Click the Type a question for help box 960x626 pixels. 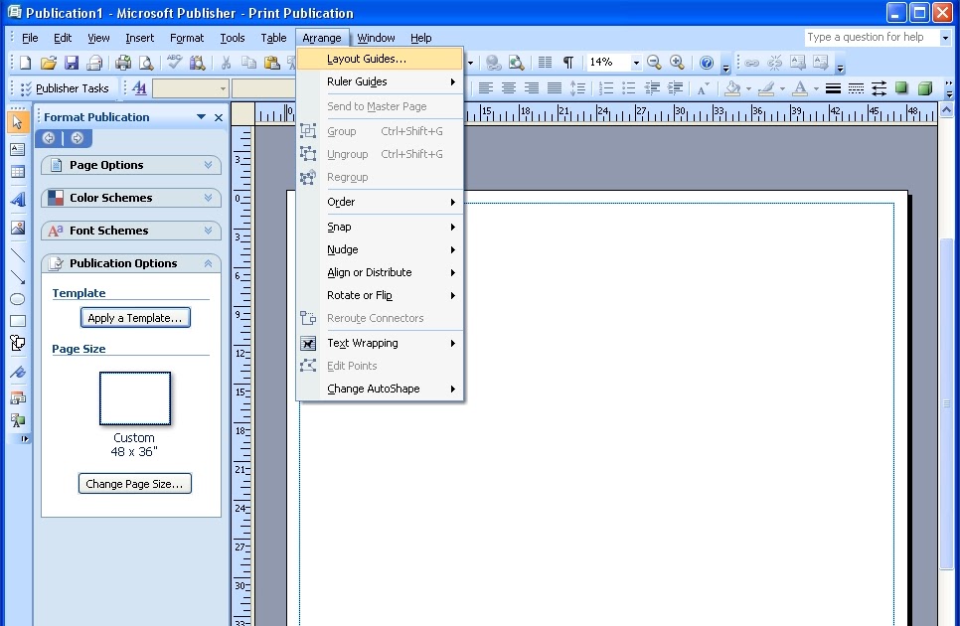pyautogui.click(x=872, y=38)
